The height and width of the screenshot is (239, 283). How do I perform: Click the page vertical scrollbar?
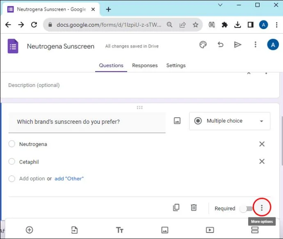[x=282, y=141]
